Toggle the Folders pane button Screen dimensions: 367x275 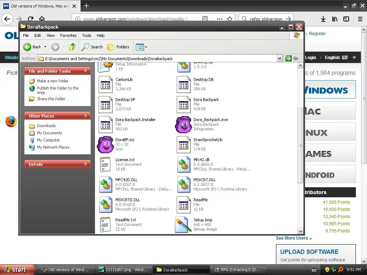(118, 47)
